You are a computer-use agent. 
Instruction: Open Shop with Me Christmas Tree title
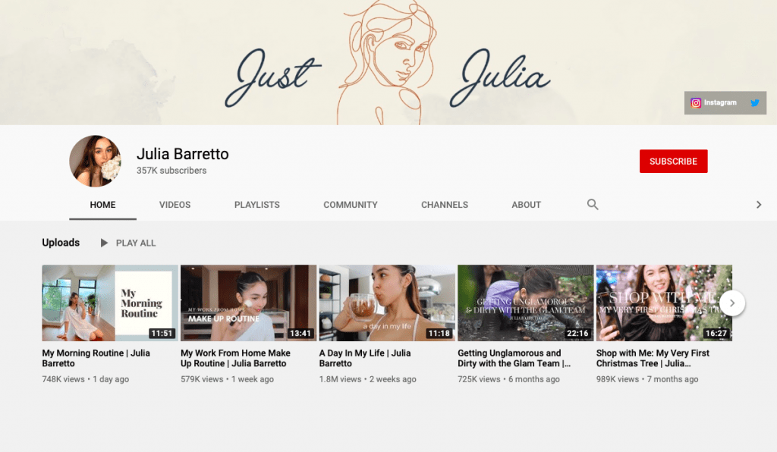(653, 359)
